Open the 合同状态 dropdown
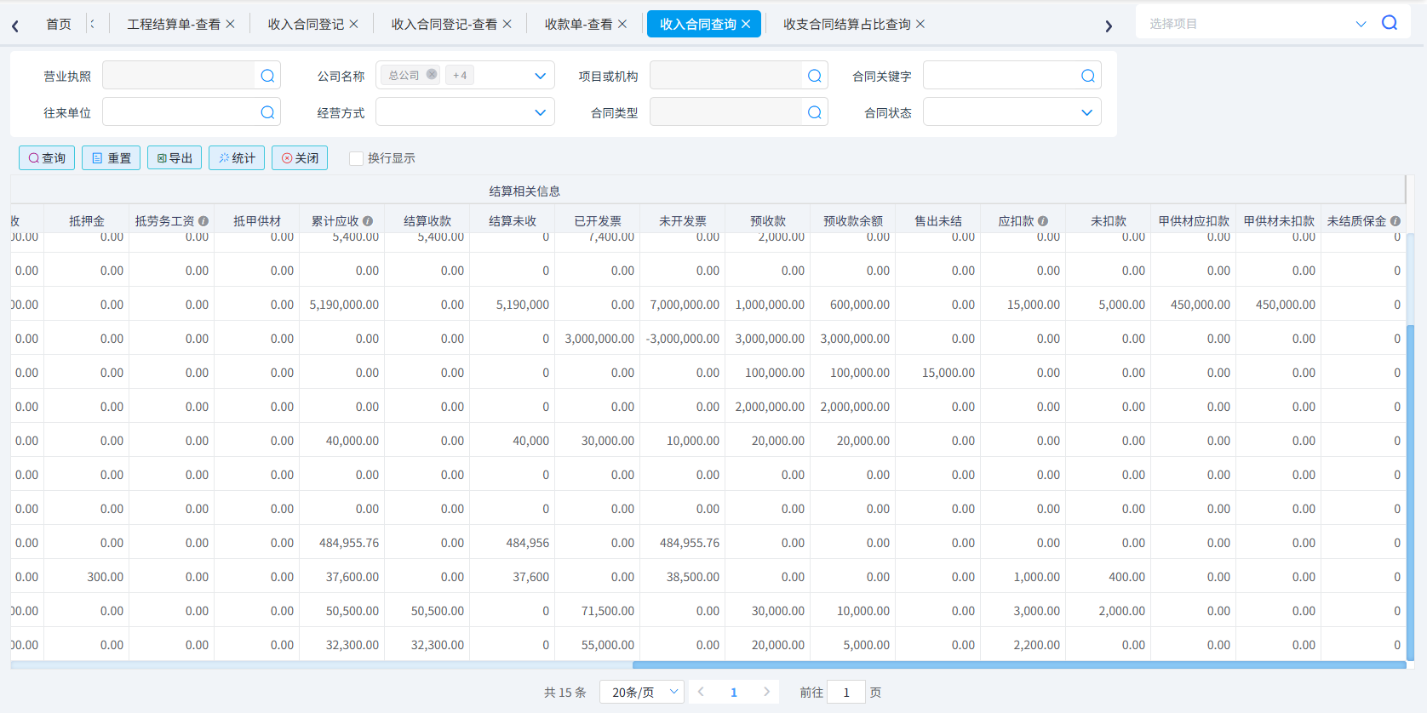 click(x=1086, y=112)
